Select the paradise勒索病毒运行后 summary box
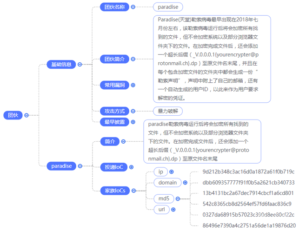Screen dimensions: 299x231 (x=202, y=141)
